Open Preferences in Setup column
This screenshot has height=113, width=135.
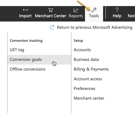[x=84, y=88]
